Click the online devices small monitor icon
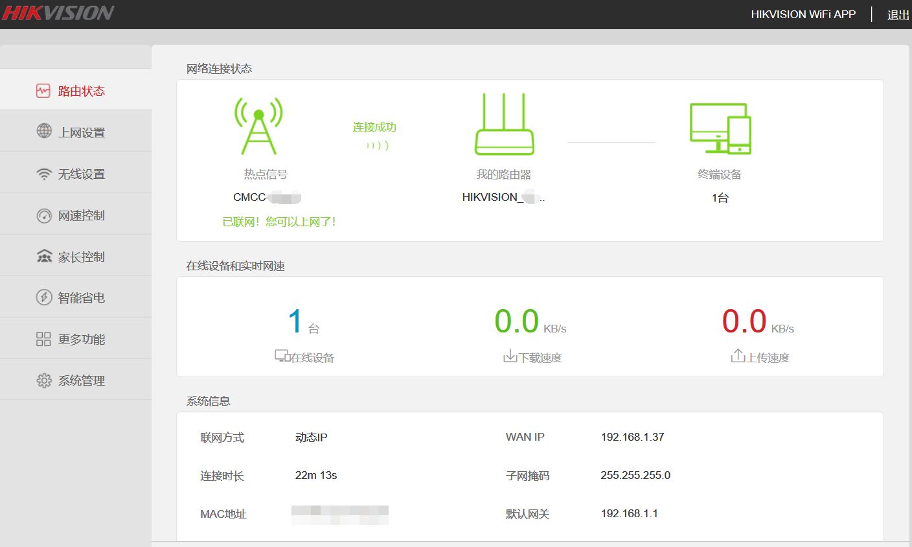 282,356
